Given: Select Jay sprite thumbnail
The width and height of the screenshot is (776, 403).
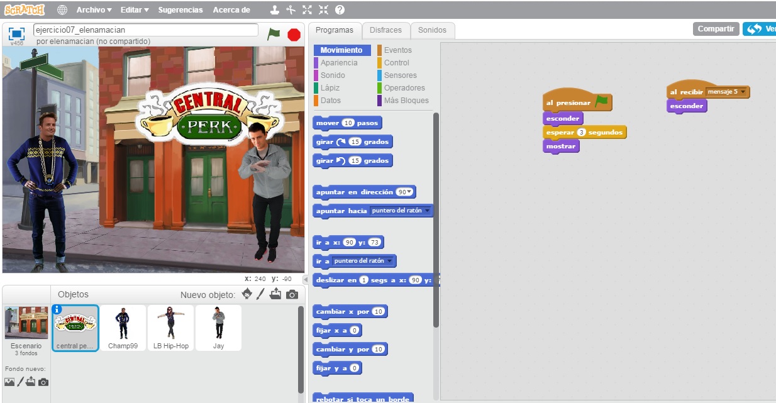Looking at the screenshot, I should [218, 328].
